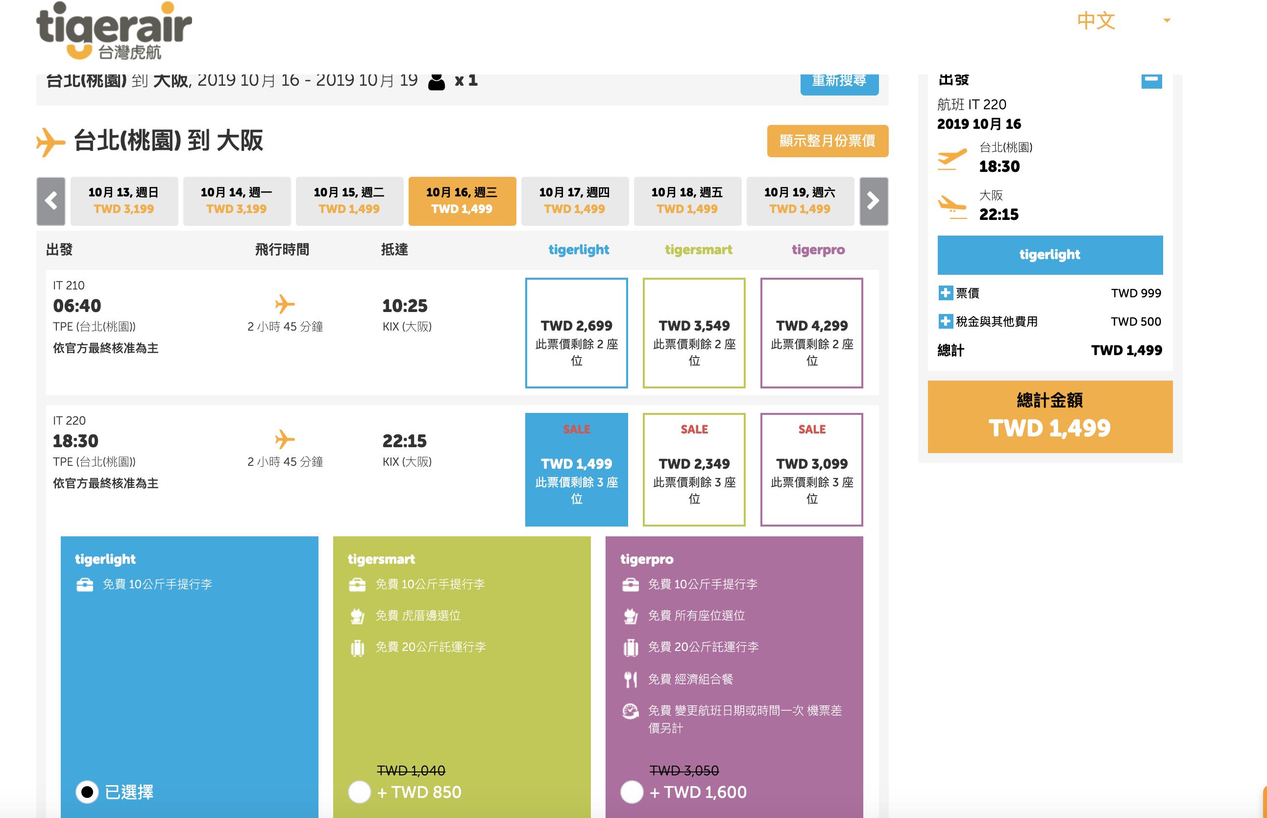Click the tigerlight hand baggage briefcase icon
This screenshot has width=1267, height=818.
point(85,585)
